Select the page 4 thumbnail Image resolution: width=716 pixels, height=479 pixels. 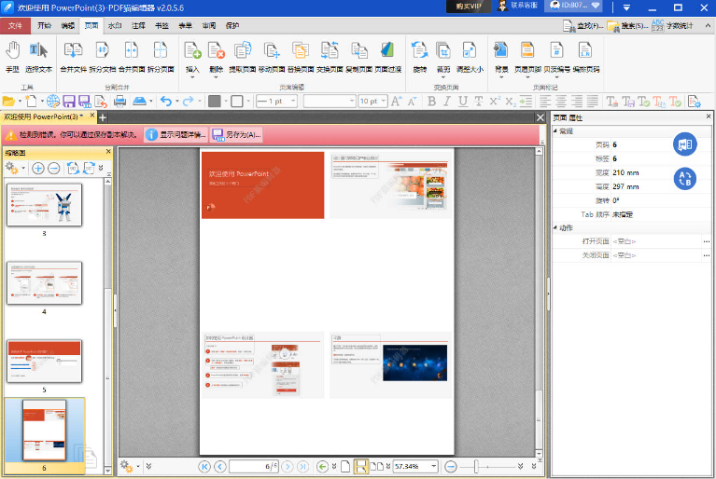pyautogui.click(x=44, y=282)
